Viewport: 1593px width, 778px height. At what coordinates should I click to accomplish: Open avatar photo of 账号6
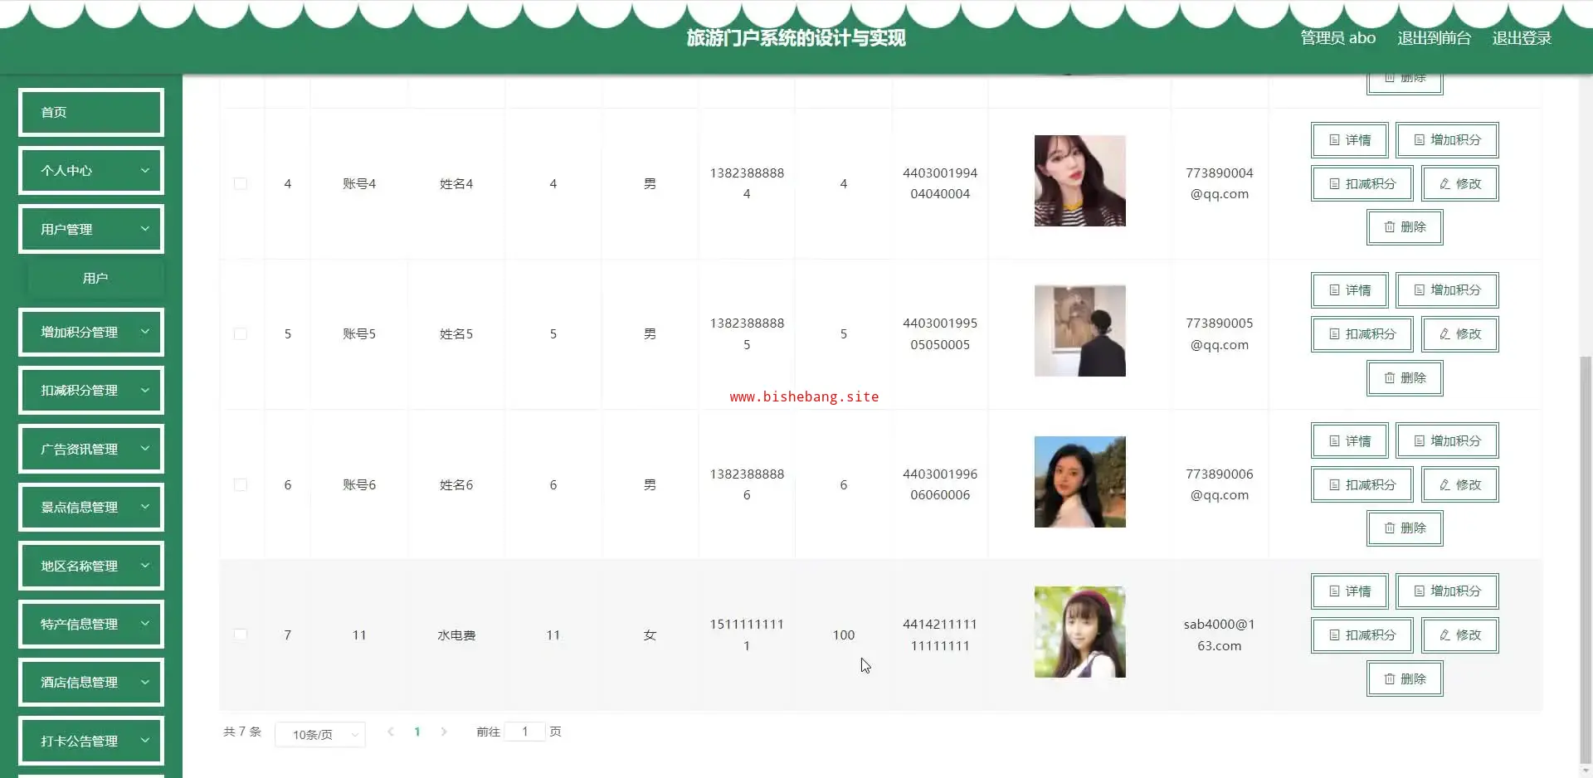pos(1079,482)
